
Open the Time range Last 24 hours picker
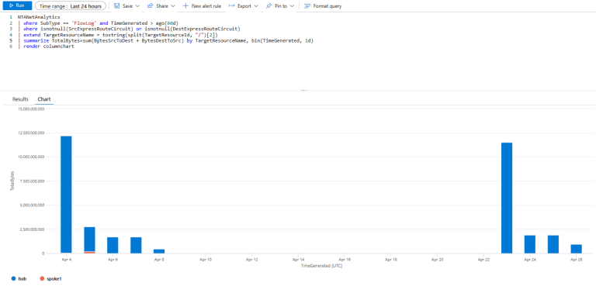click(71, 6)
